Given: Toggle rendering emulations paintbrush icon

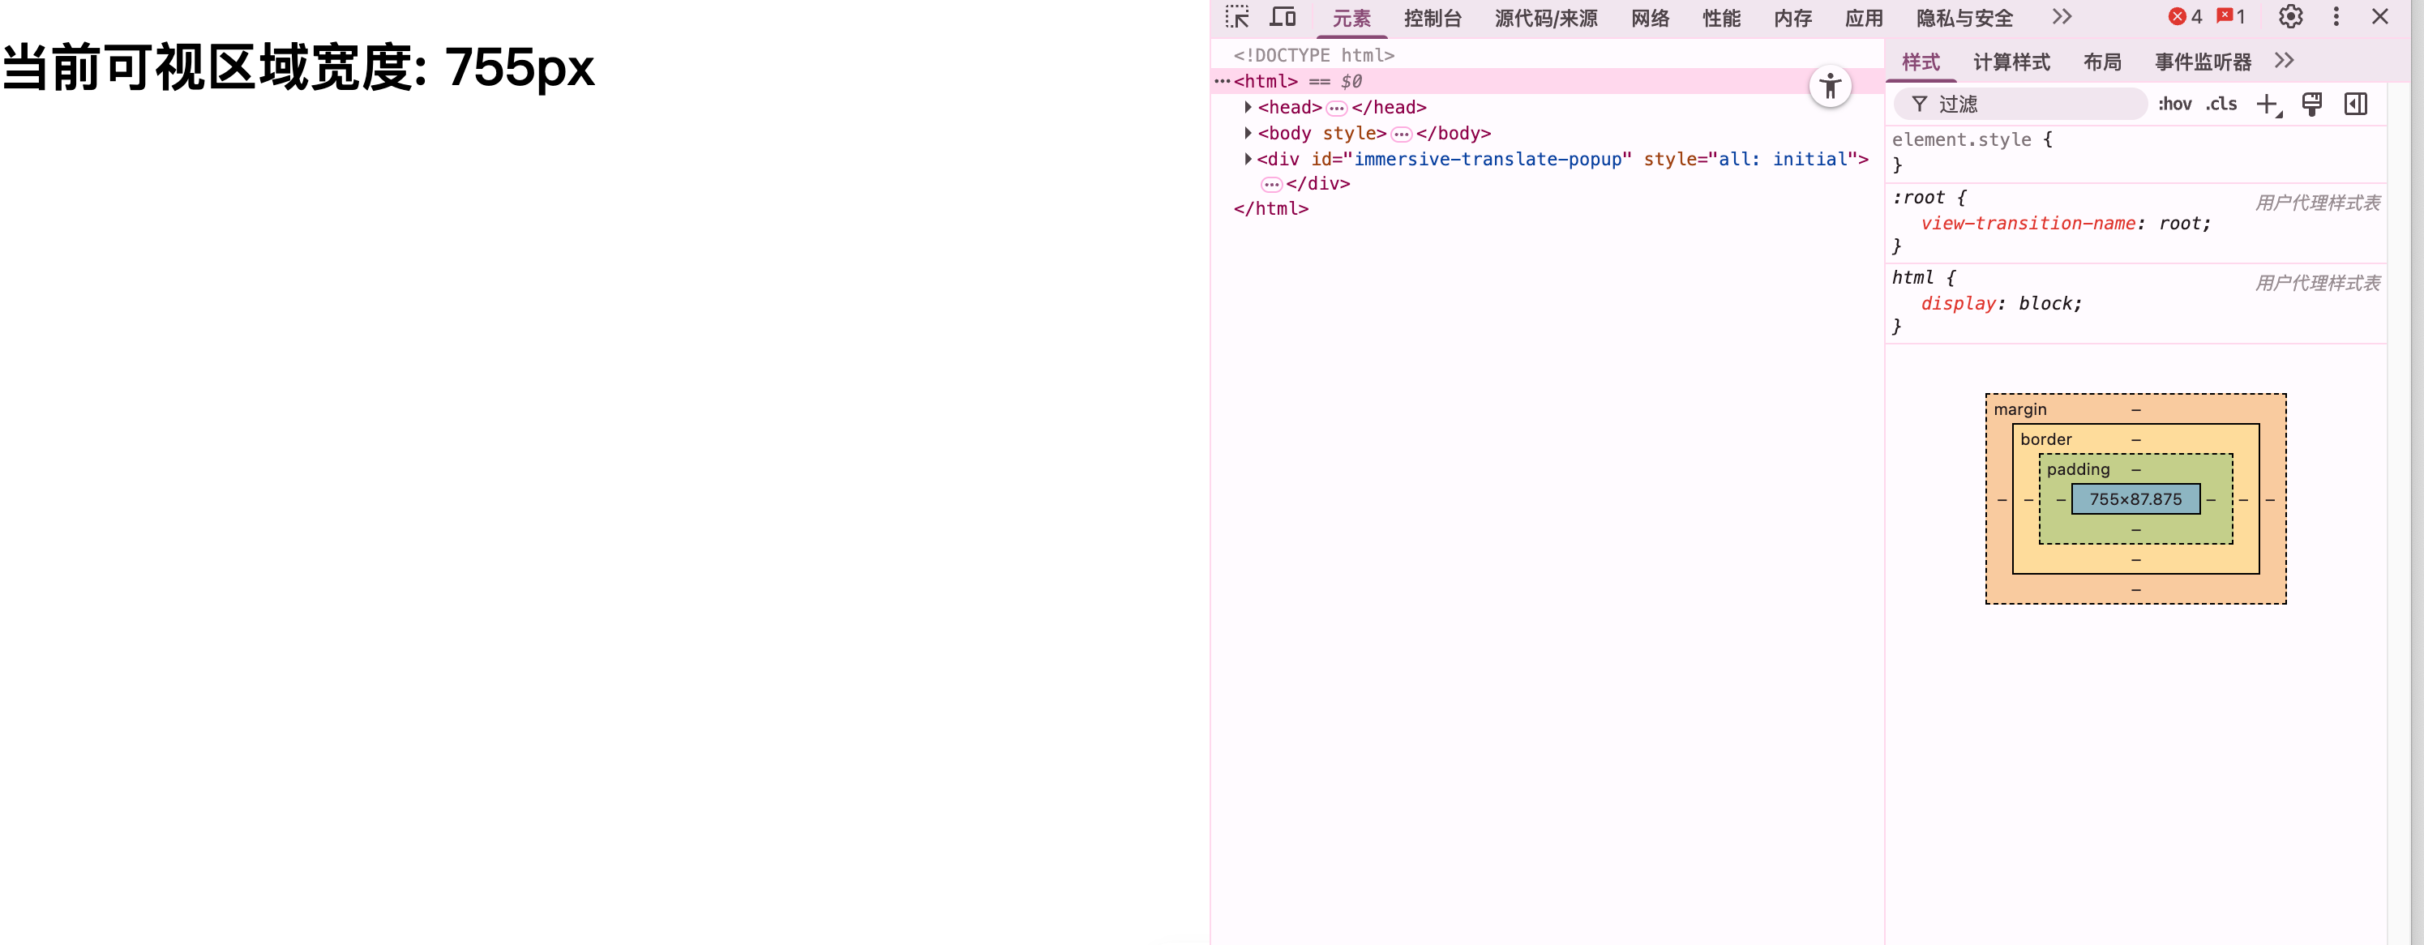Looking at the screenshot, I should [x=2311, y=105].
